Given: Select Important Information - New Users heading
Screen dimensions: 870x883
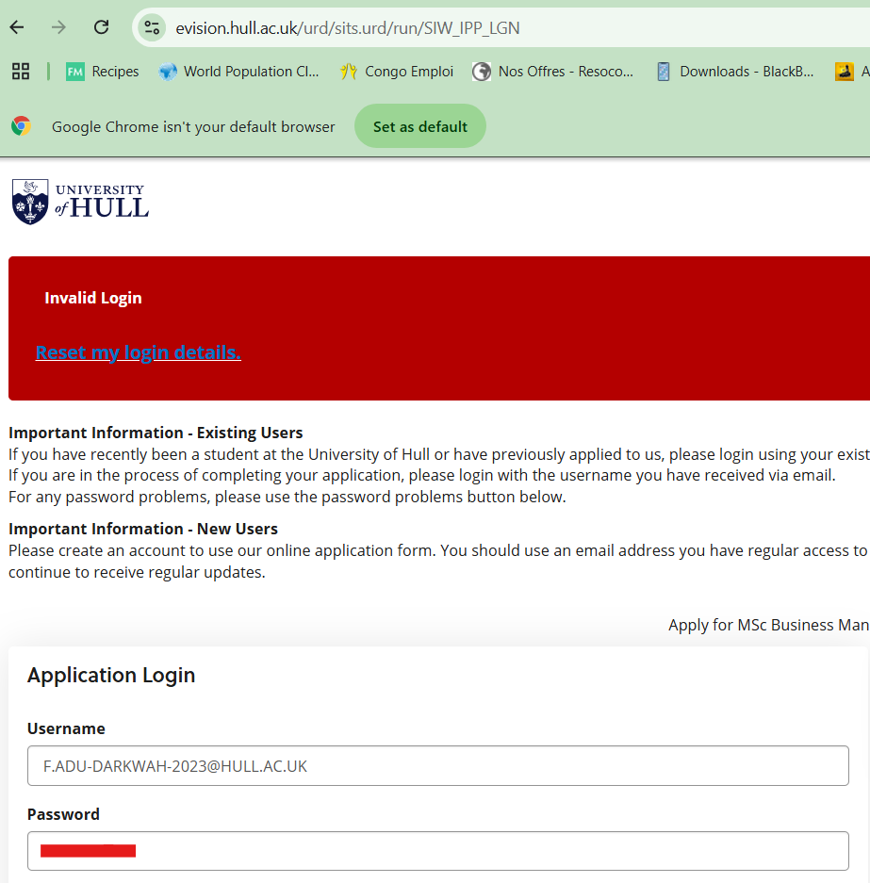Looking at the screenshot, I should (143, 529).
